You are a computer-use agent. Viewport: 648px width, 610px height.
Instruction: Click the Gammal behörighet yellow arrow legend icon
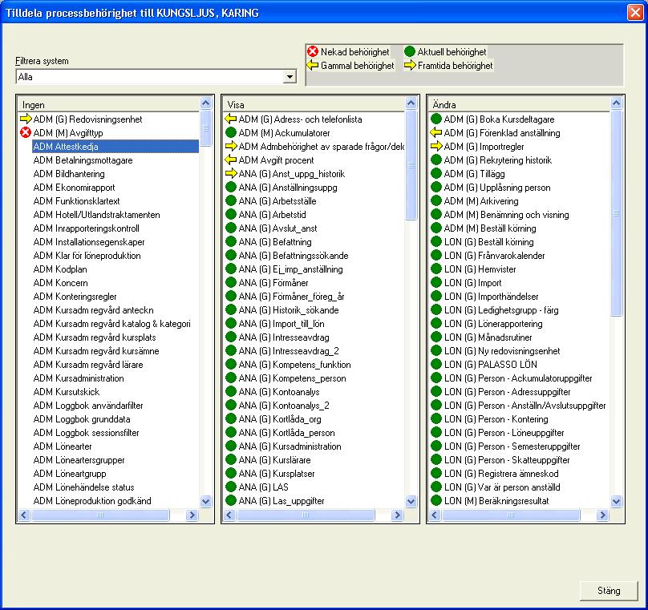313,65
